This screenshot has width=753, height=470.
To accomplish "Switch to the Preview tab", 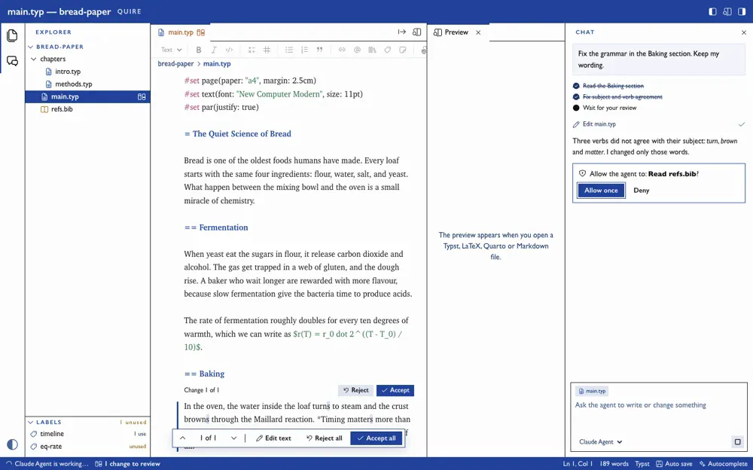I will (457, 32).
